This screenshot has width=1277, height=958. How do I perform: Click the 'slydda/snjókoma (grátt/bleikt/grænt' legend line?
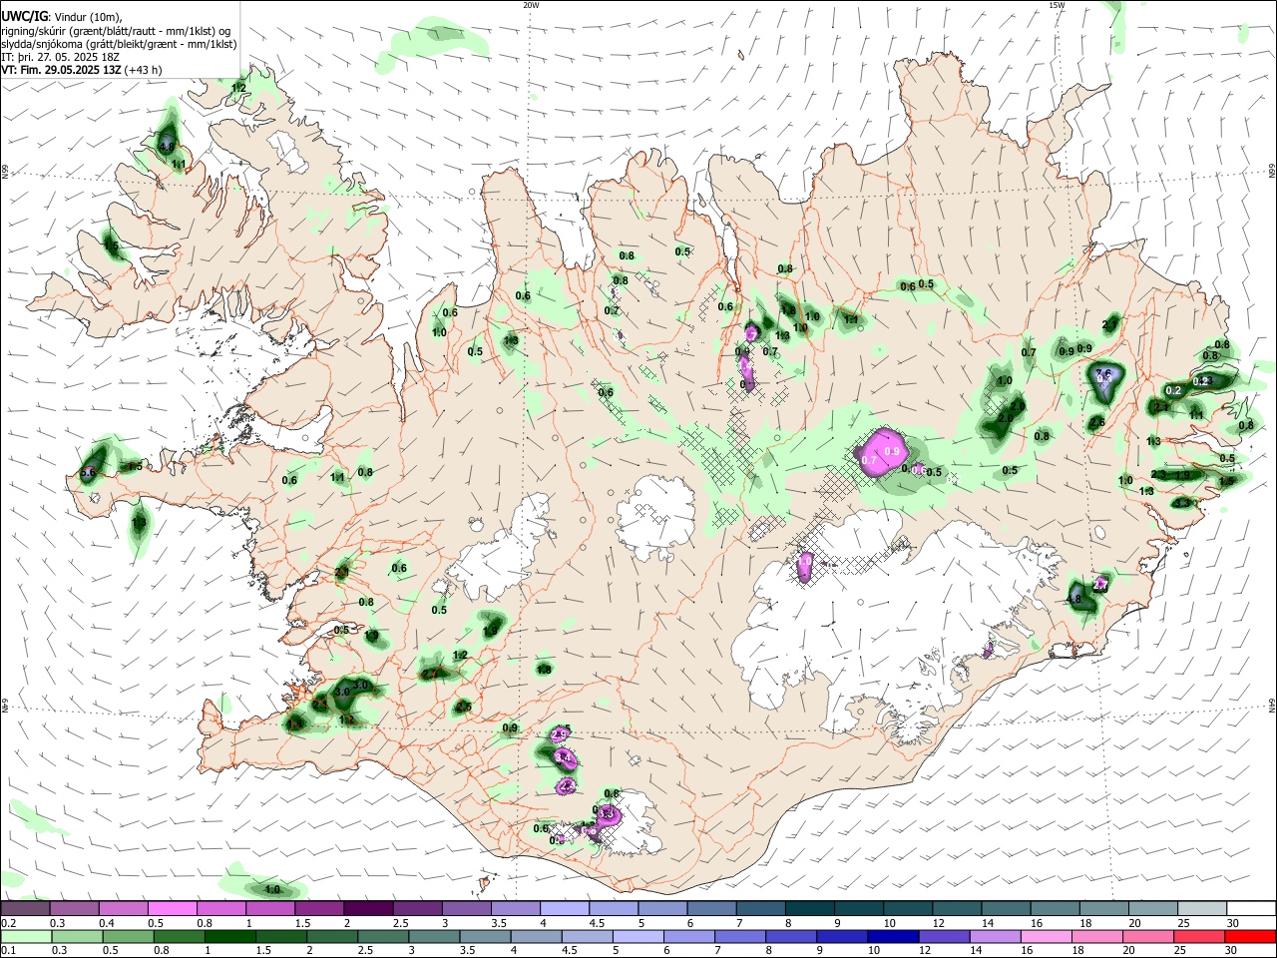[120, 44]
